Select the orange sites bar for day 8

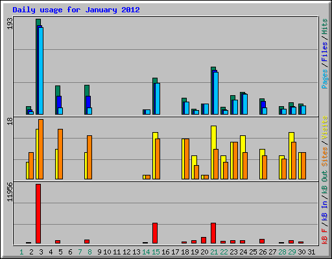tap(89, 157)
